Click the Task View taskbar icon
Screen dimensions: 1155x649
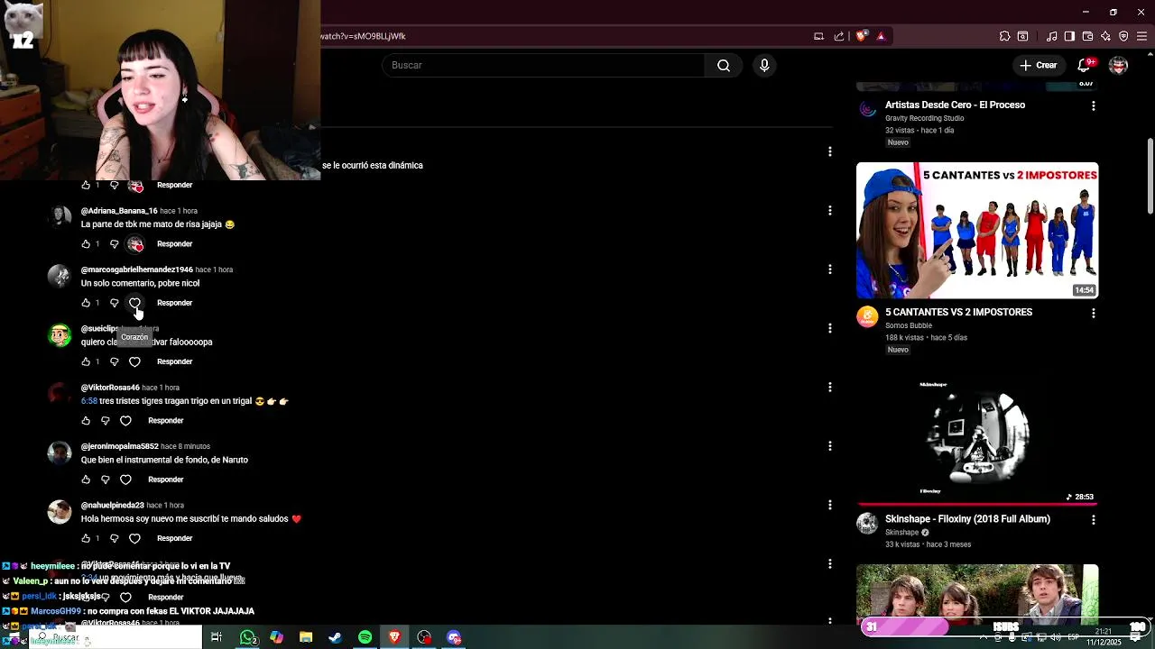tap(217, 637)
